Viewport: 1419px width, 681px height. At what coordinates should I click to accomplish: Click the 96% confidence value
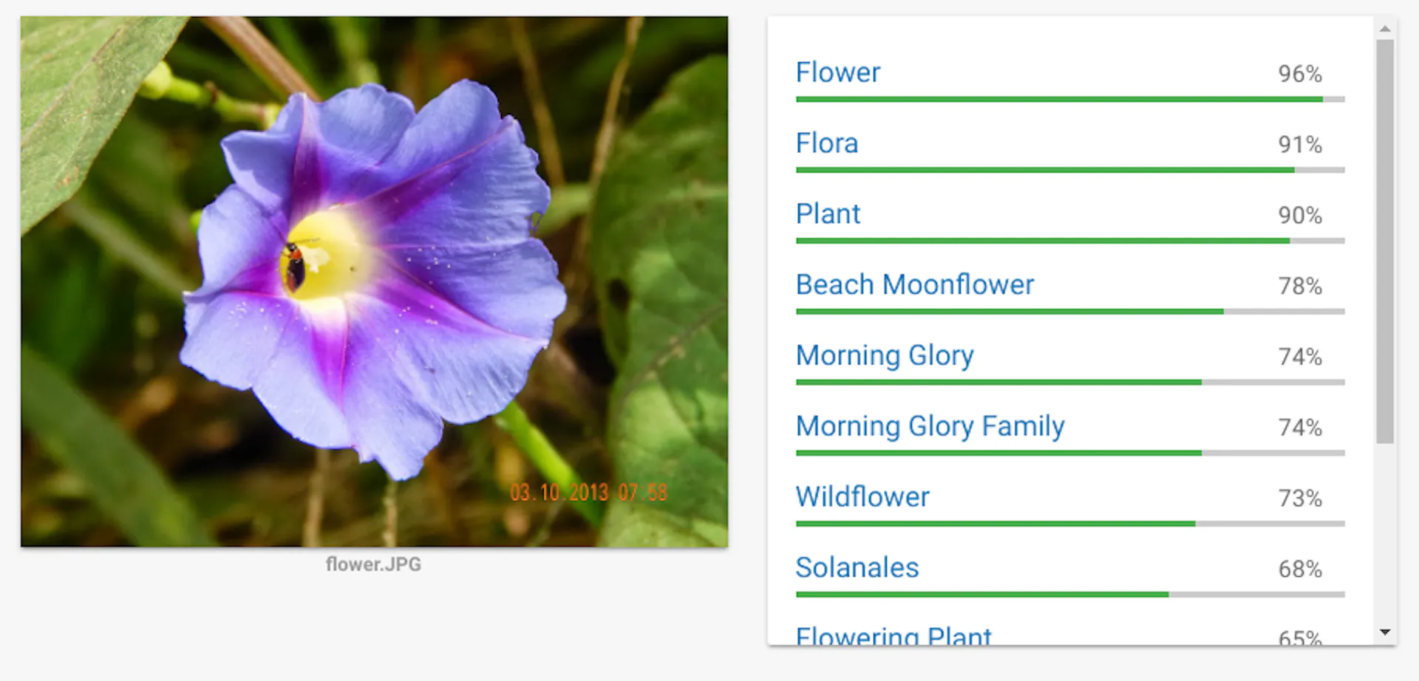point(1300,74)
